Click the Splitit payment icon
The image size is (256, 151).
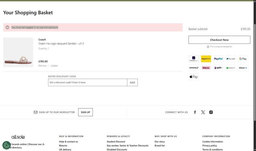coord(218,68)
